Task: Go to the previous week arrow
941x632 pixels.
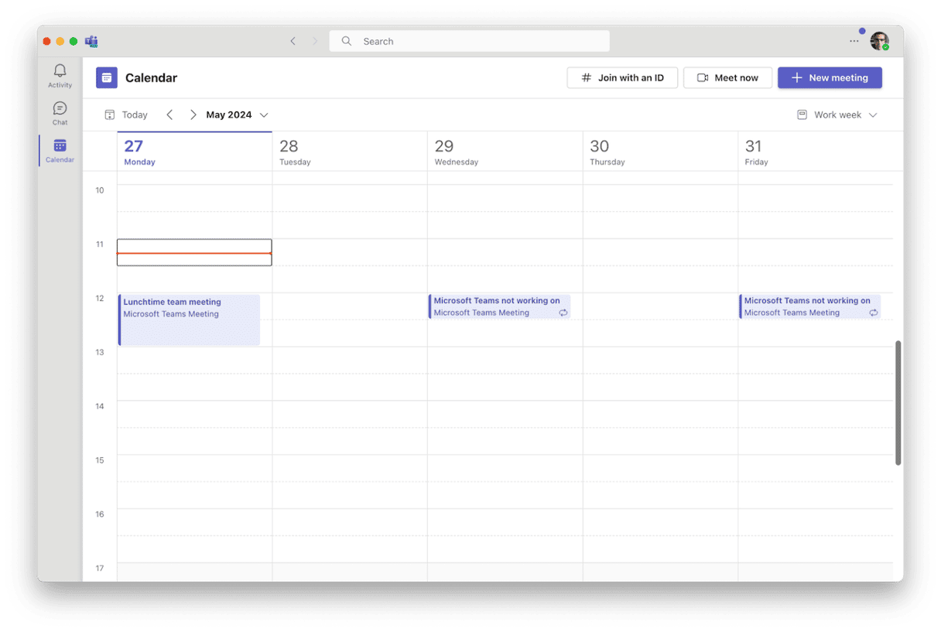Action: pos(169,114)
